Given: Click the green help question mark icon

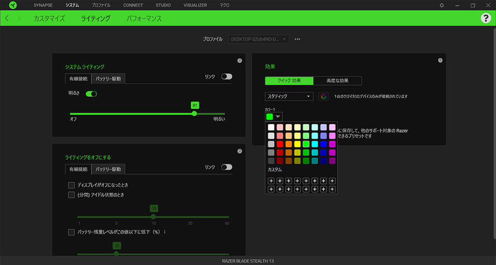Looking at the screenshot, I should click(x=485, y=18).
